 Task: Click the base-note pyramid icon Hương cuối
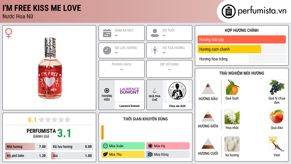point(208,143)
